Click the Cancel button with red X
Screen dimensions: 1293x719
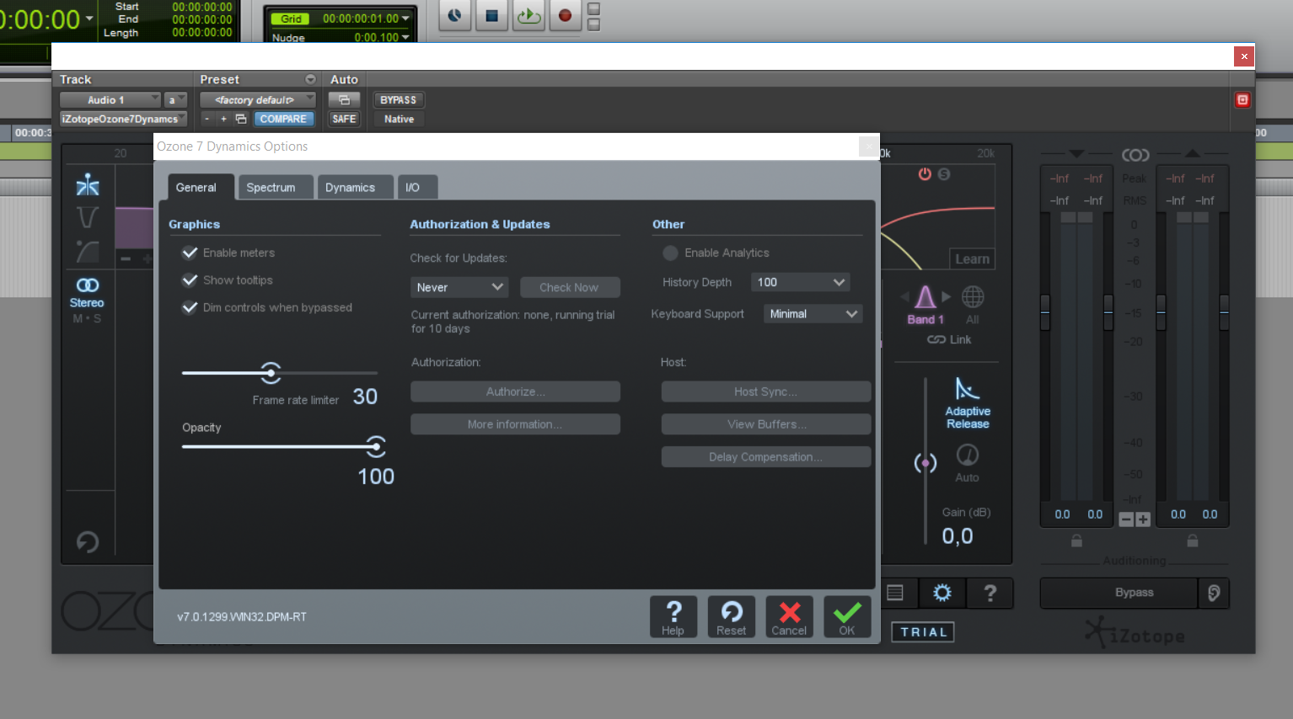click(x=789, y=616)
